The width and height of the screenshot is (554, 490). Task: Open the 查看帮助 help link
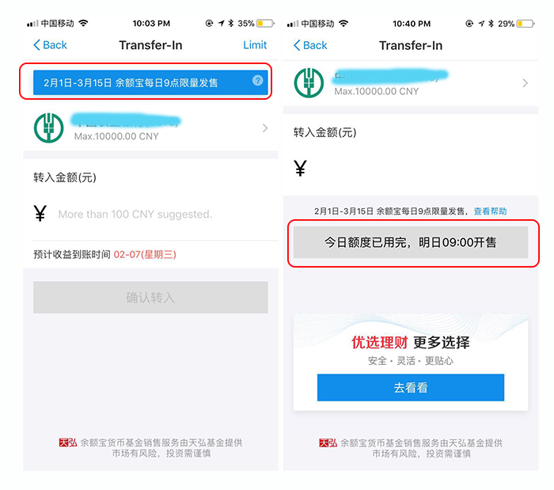click(x=490, y=211)
